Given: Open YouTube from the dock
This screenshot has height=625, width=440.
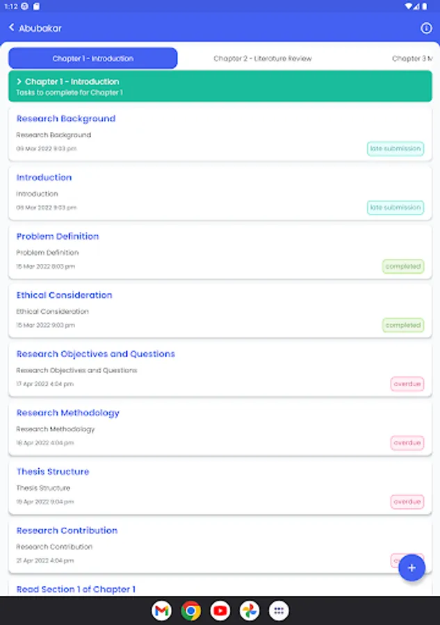Looking at the screenshot, I should pos(220,610).
